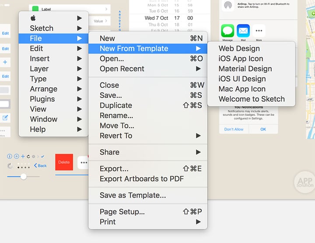315x243 pixels.
Task: Click the red Delete button
Action: (x=64, y=162)
